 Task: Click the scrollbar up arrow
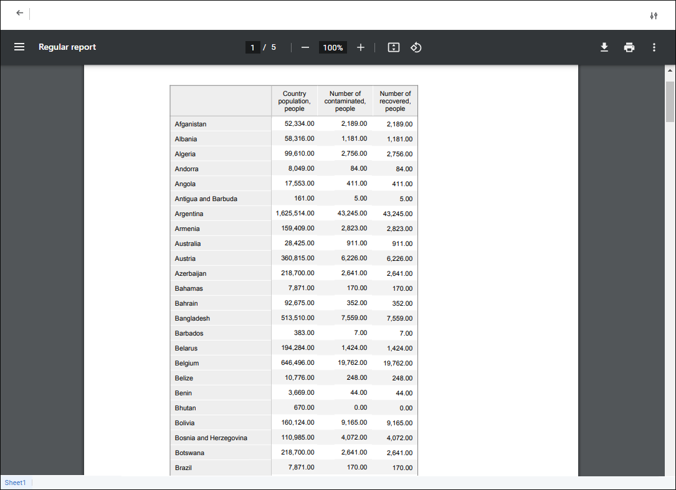pyautogui.click(x=670, y=70)
